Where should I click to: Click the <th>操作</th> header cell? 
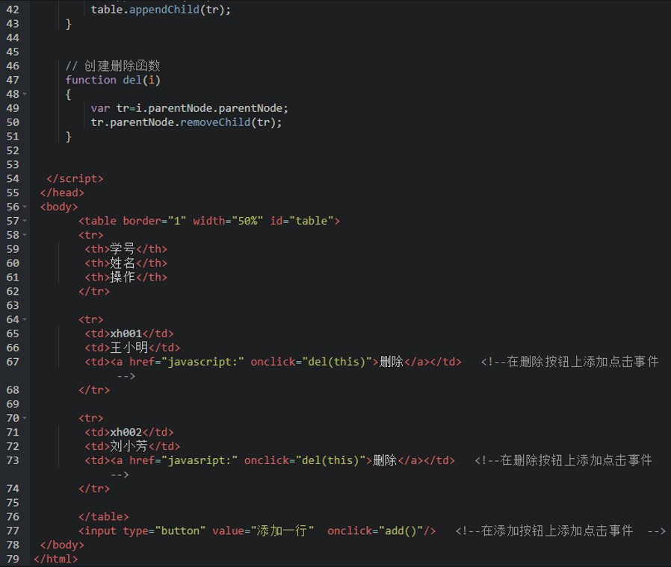[x=126, y=278]
